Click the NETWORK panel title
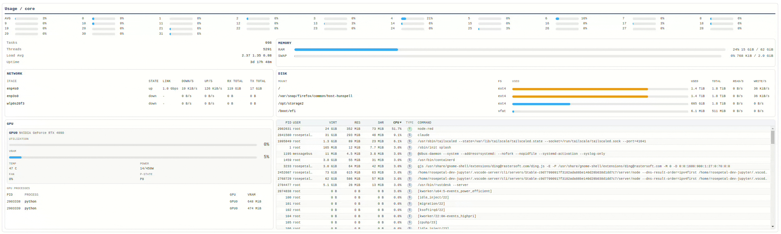Screen dimensions: 781x234 15,74
